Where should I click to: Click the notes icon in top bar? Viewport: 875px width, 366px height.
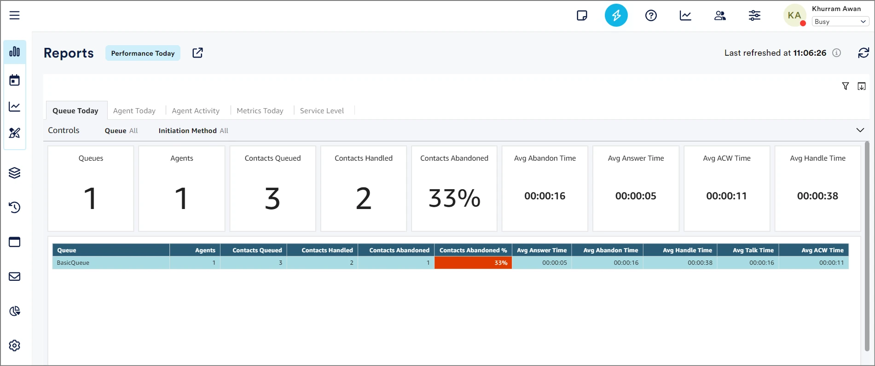point(582,16)
